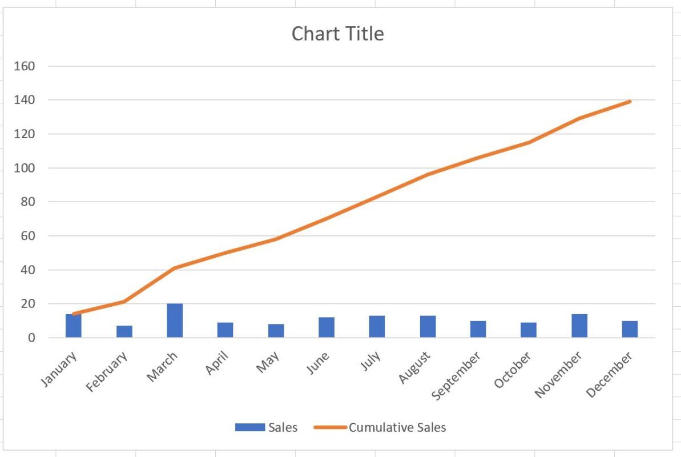Screen dimensions: 681x457
Task: Click the 100 vertical axis label
Action: point(25,168)
